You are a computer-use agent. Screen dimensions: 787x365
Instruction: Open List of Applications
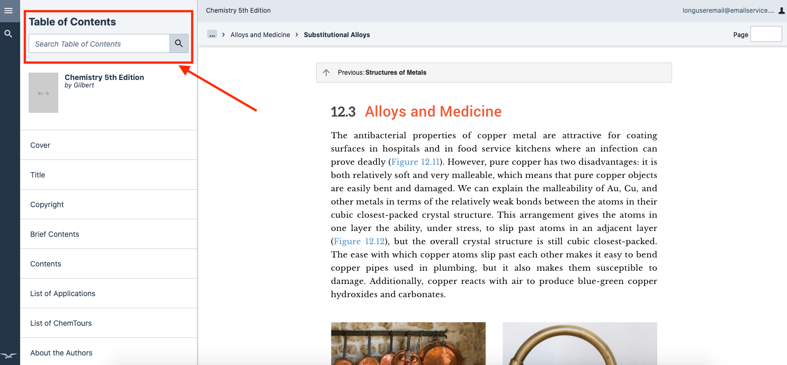coord(109,293)
